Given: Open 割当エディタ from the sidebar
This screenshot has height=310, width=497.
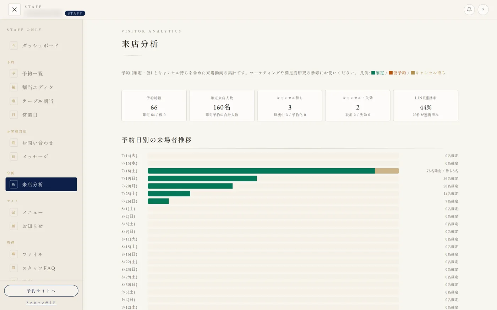Looking at the screenshot, I should click(41, 87).
